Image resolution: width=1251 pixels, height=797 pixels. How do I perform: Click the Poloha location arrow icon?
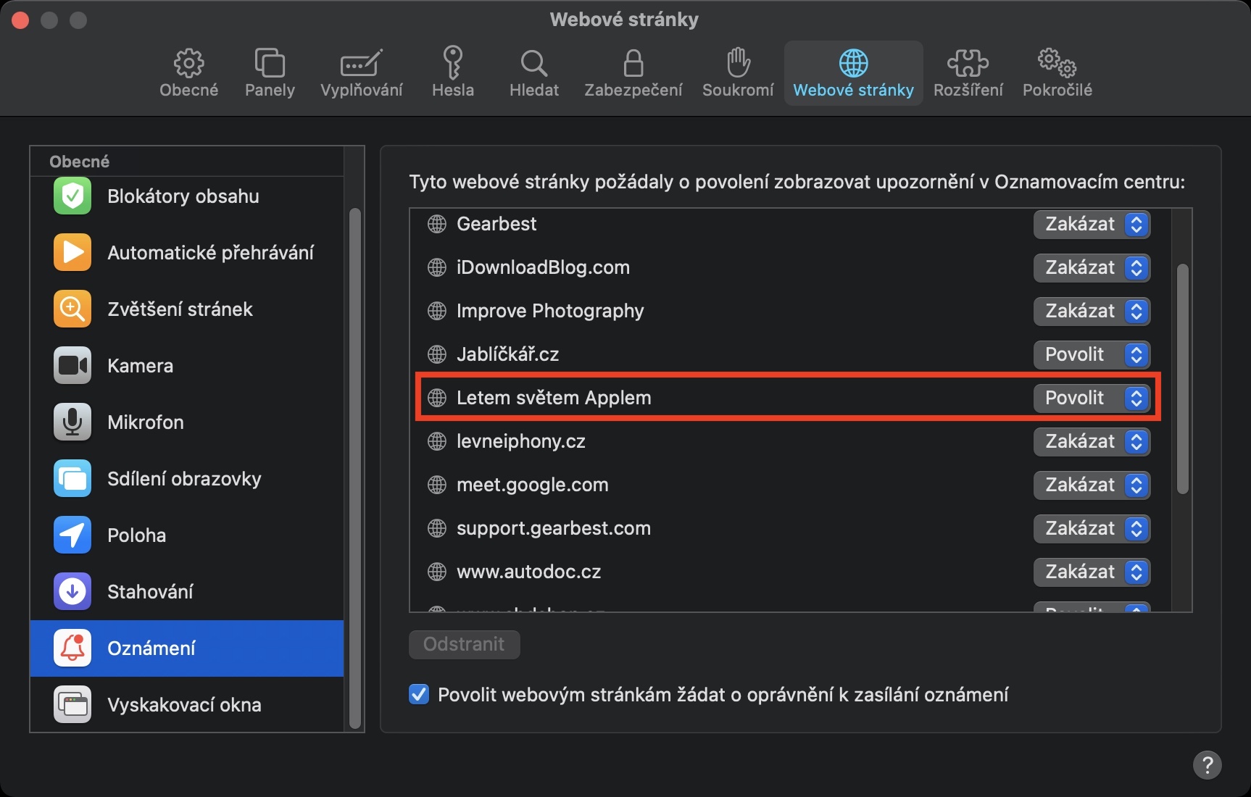coord(72,535)
